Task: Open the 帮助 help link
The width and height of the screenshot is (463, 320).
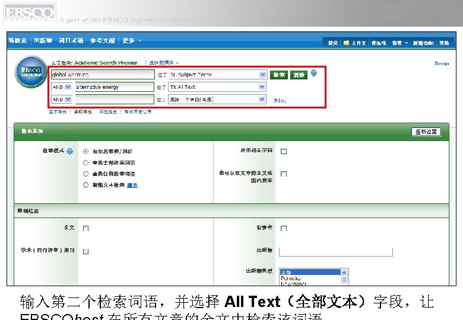Action: pos(444,43)
